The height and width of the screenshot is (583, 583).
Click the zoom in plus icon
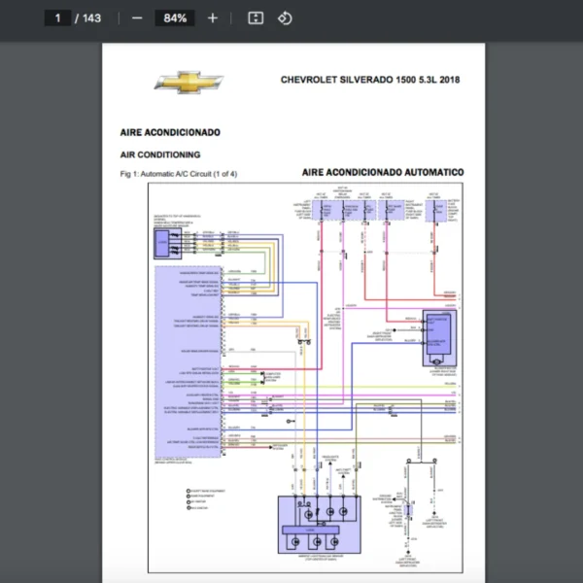tap(213, 17)
